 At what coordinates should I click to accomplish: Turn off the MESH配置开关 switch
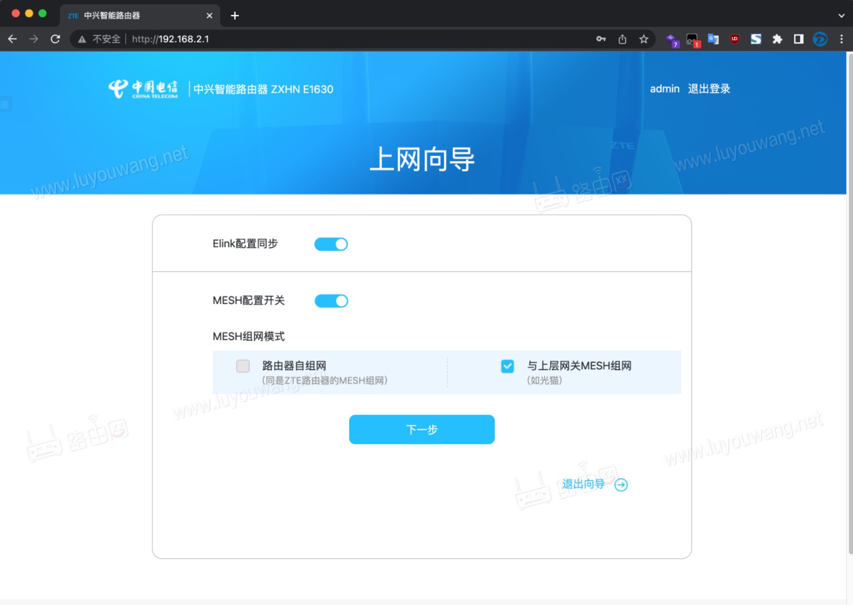click(x=331, y=301)
